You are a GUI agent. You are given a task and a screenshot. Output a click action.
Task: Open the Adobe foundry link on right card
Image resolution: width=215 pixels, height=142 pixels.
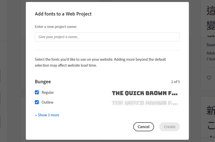211,53
